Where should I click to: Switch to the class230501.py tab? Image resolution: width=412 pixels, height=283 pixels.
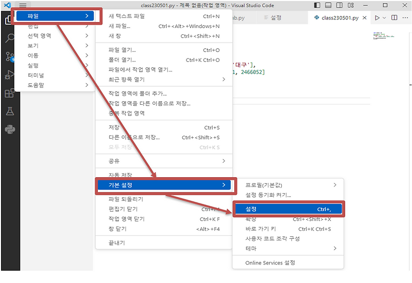click(x=340, y=18)
